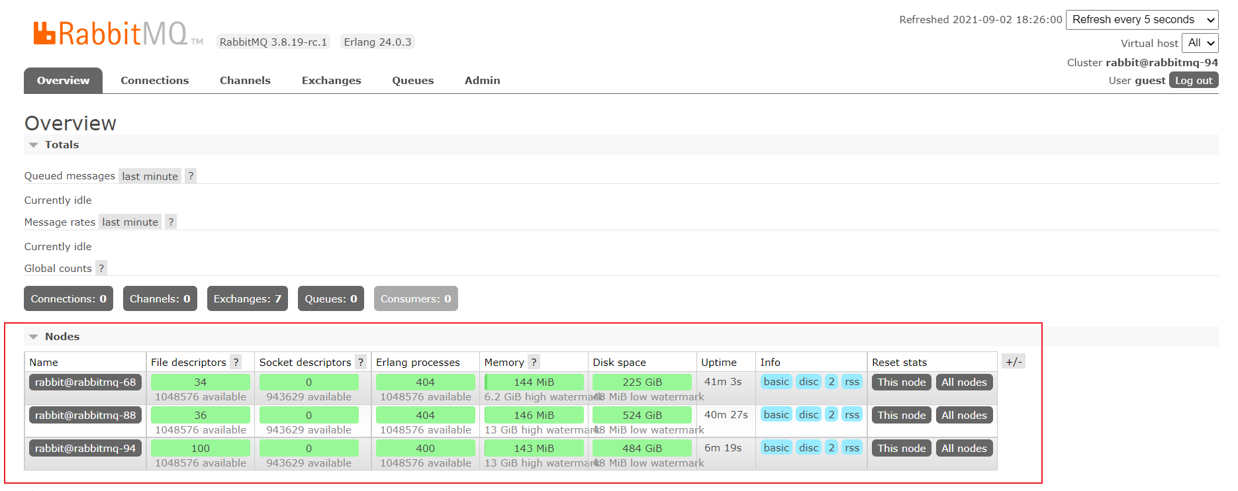Screen dimensions: 1238x491
Task: Open the refresh interval dropdown
Action: pos(1142,20)
